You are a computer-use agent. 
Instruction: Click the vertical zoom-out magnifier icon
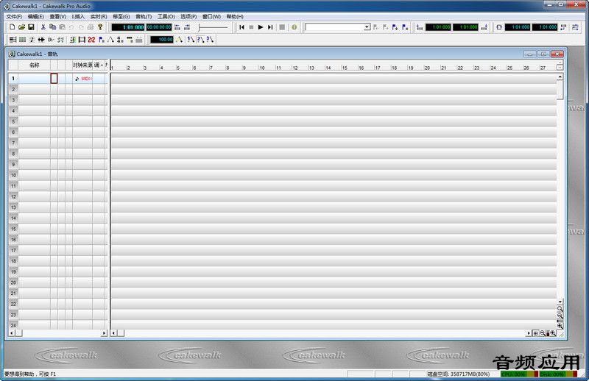[x=560, y=316]
